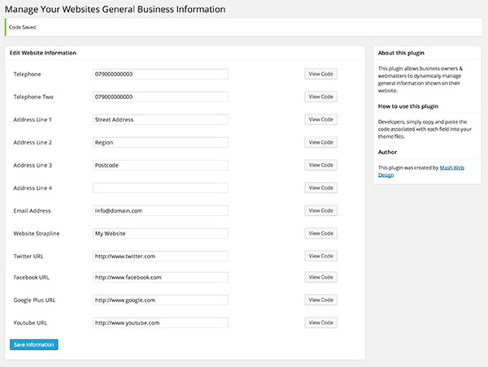View Code beside Address Line 4
This screenshot has width=488, height=367.
click(320, 188)
